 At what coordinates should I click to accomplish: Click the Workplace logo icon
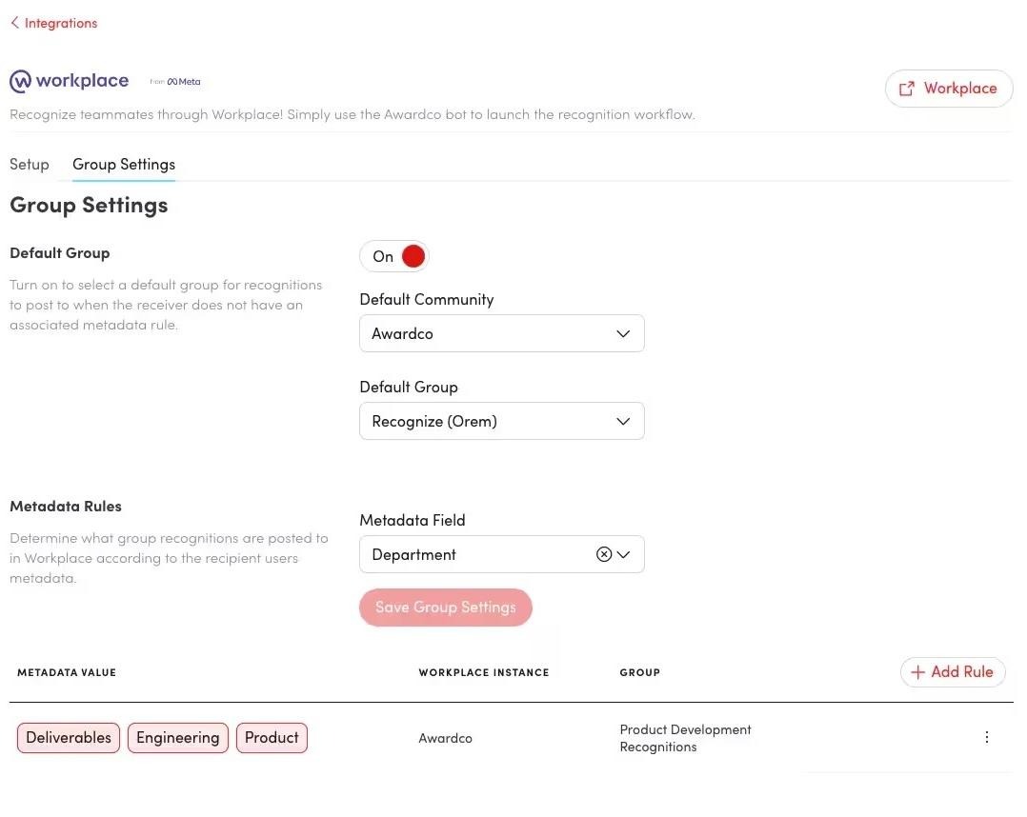pos(20,82)
